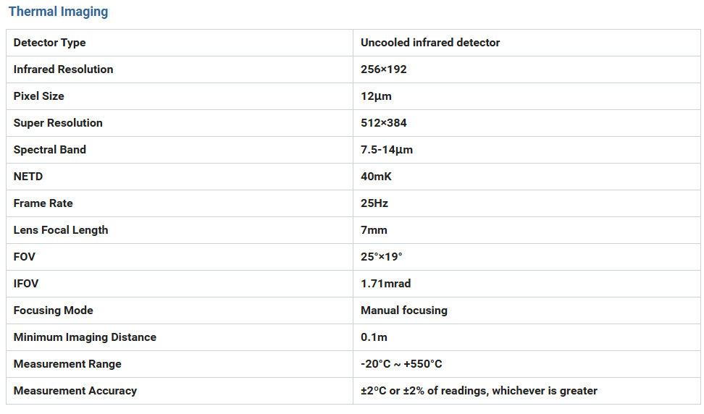Select the 512×384 super resolution value
The image size is (704, 414).
click(x=384, y=123)
